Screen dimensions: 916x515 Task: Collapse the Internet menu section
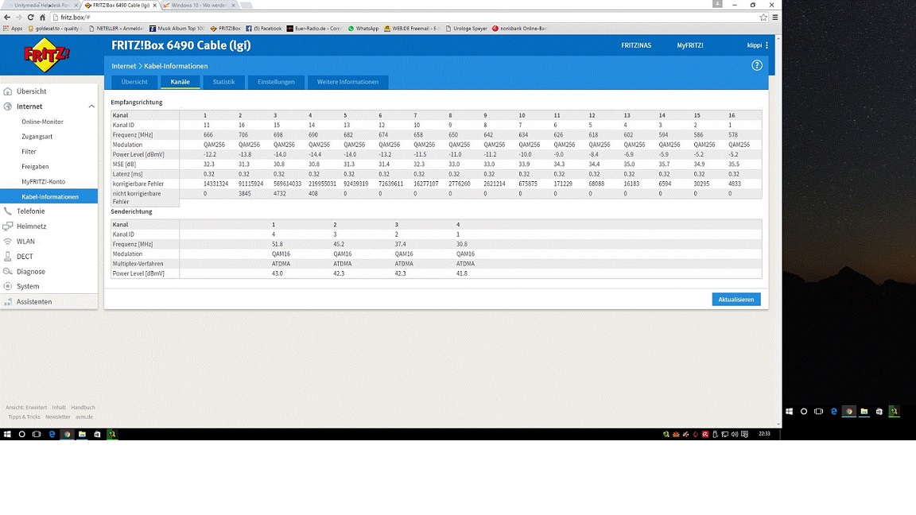pos(91,106)
